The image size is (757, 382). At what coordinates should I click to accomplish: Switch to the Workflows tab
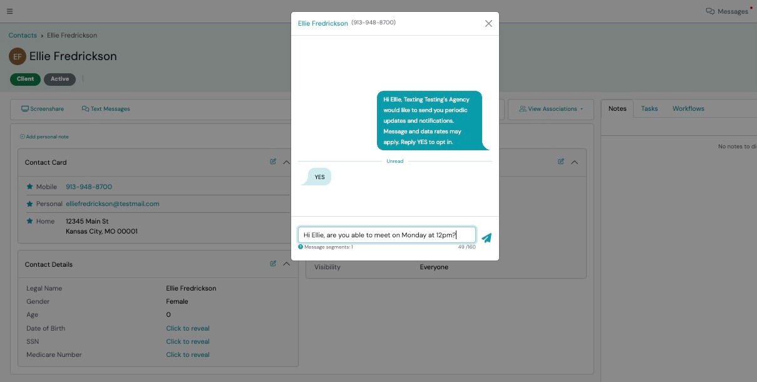click(x=688, y=108)
